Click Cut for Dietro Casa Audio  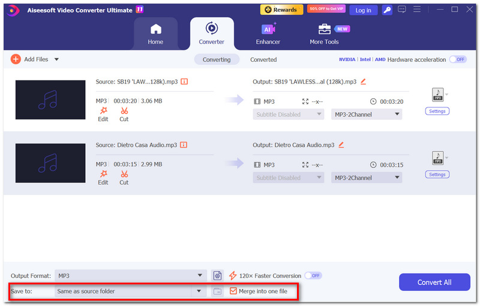tap(124, 178)
